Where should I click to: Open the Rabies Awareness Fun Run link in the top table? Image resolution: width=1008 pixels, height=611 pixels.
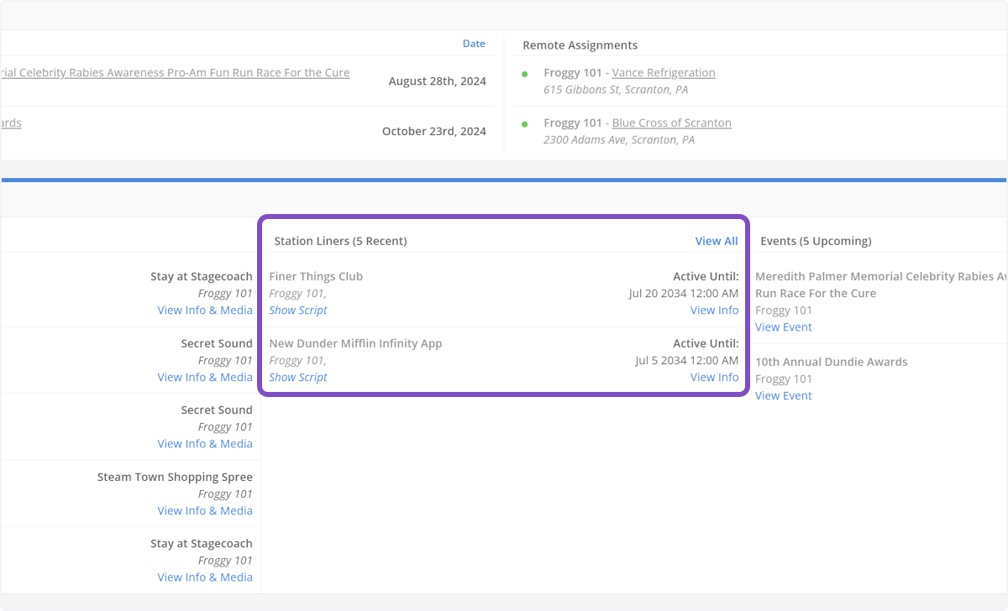point(175,73)
